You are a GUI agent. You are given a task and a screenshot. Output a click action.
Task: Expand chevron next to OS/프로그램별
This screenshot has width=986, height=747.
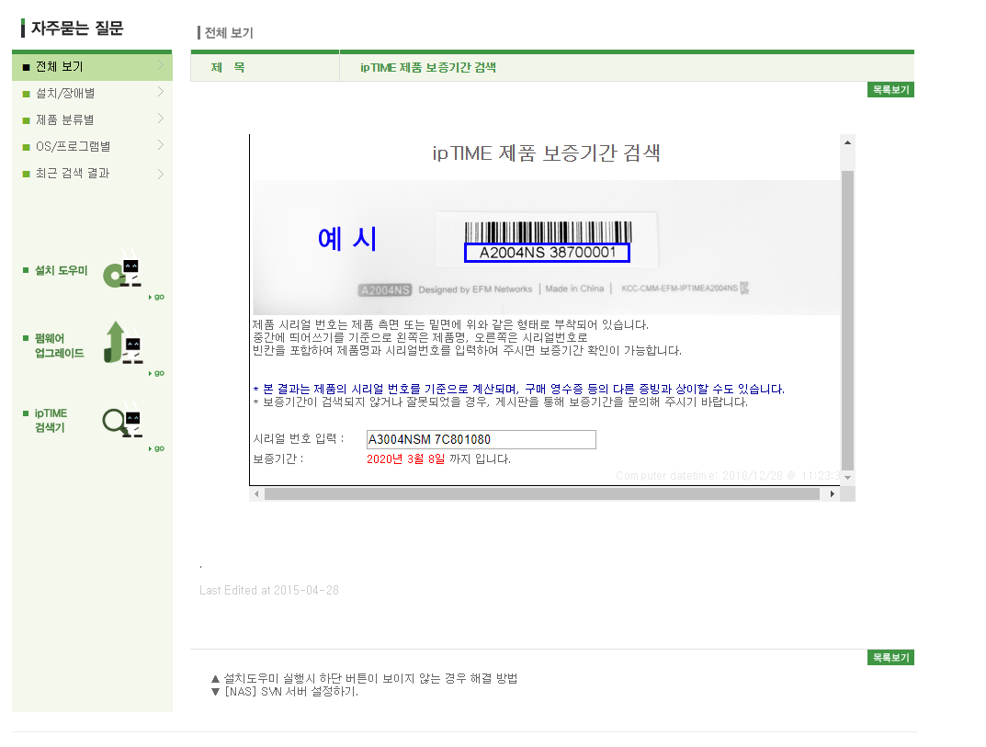point(161,145)
